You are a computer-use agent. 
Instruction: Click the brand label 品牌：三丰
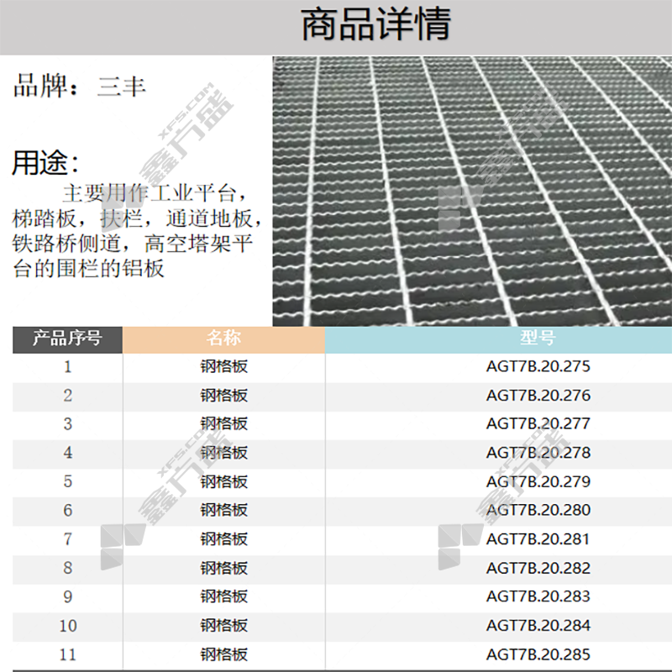pos(80,87)
